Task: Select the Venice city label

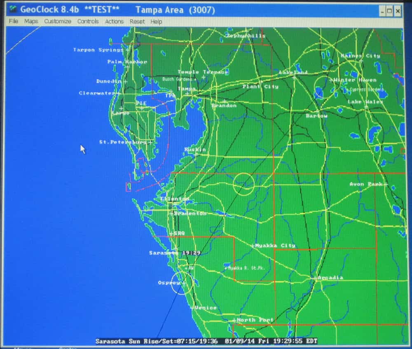Action: click(206, 308)
